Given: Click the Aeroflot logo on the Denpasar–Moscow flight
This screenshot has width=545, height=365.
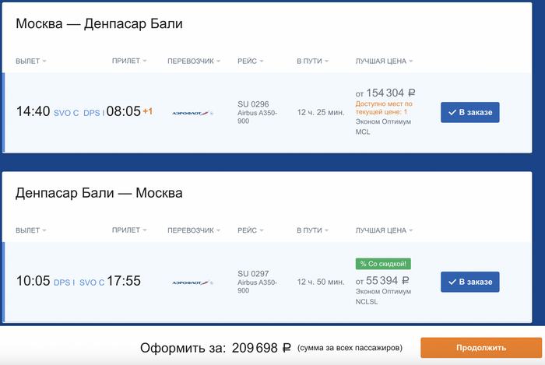Looking at the screenshot, I should pos(192,282).
